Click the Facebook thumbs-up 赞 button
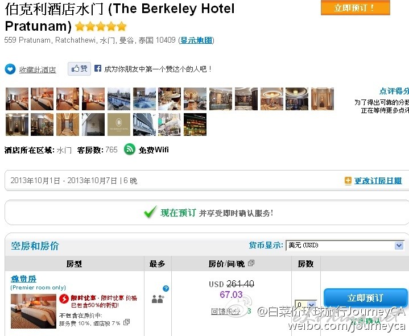409x336 pixels. (79, 69)
